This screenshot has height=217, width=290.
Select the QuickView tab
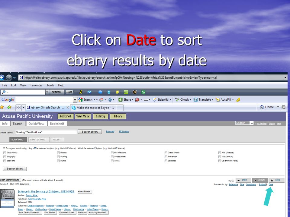(37, 124)
